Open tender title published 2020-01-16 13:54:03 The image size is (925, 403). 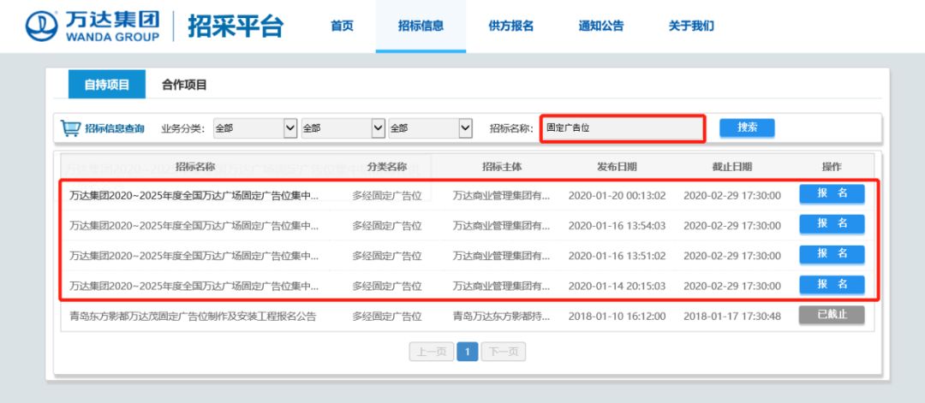point(194,226)
